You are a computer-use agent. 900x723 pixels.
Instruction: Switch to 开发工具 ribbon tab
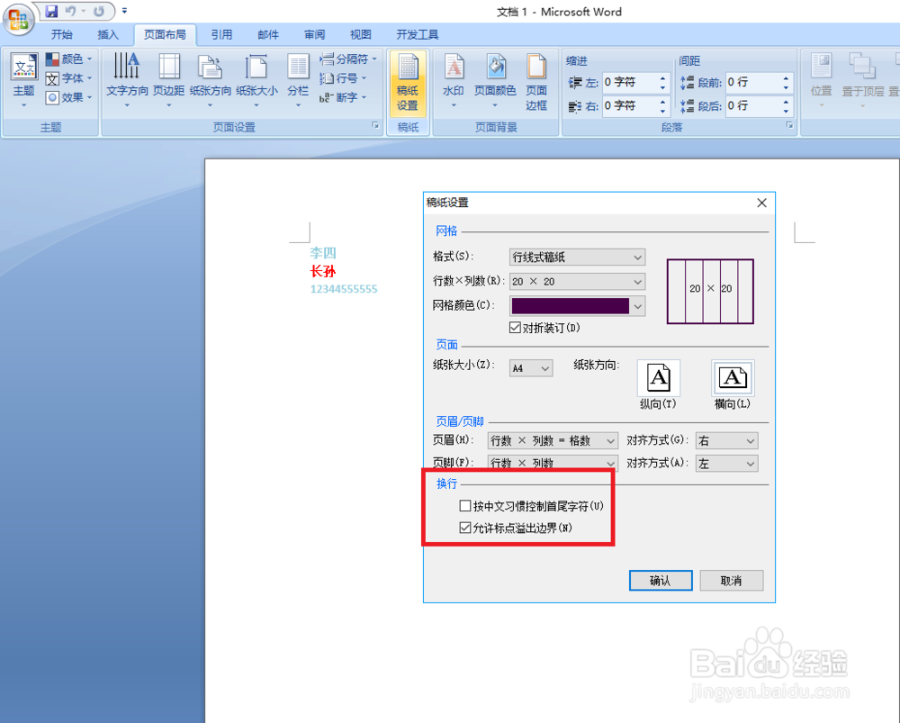point(418,34)
